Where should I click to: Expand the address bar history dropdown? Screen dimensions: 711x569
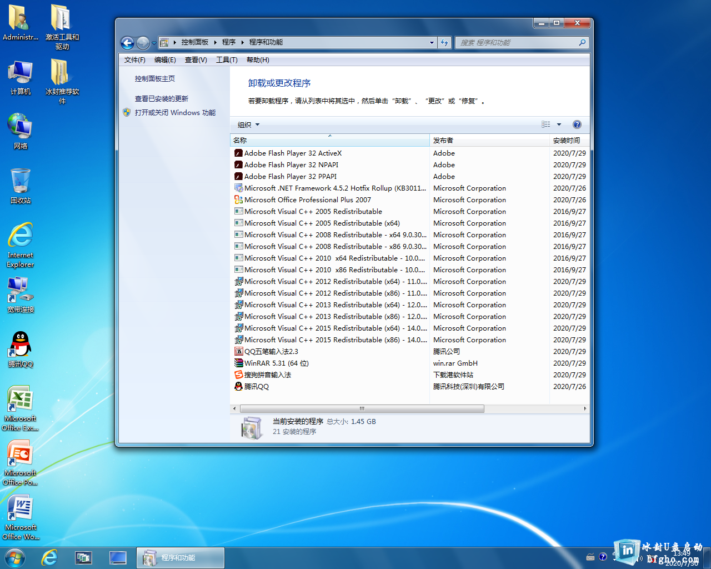432,42
